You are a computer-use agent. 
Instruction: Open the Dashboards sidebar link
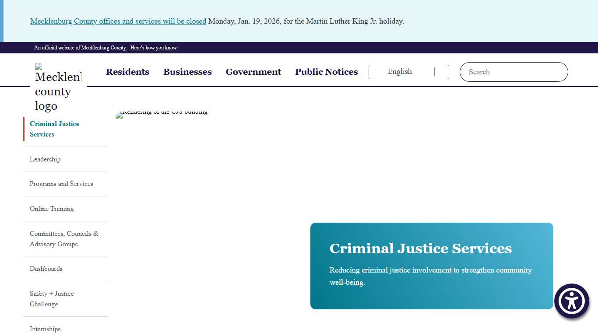click(x=46, y=269)
